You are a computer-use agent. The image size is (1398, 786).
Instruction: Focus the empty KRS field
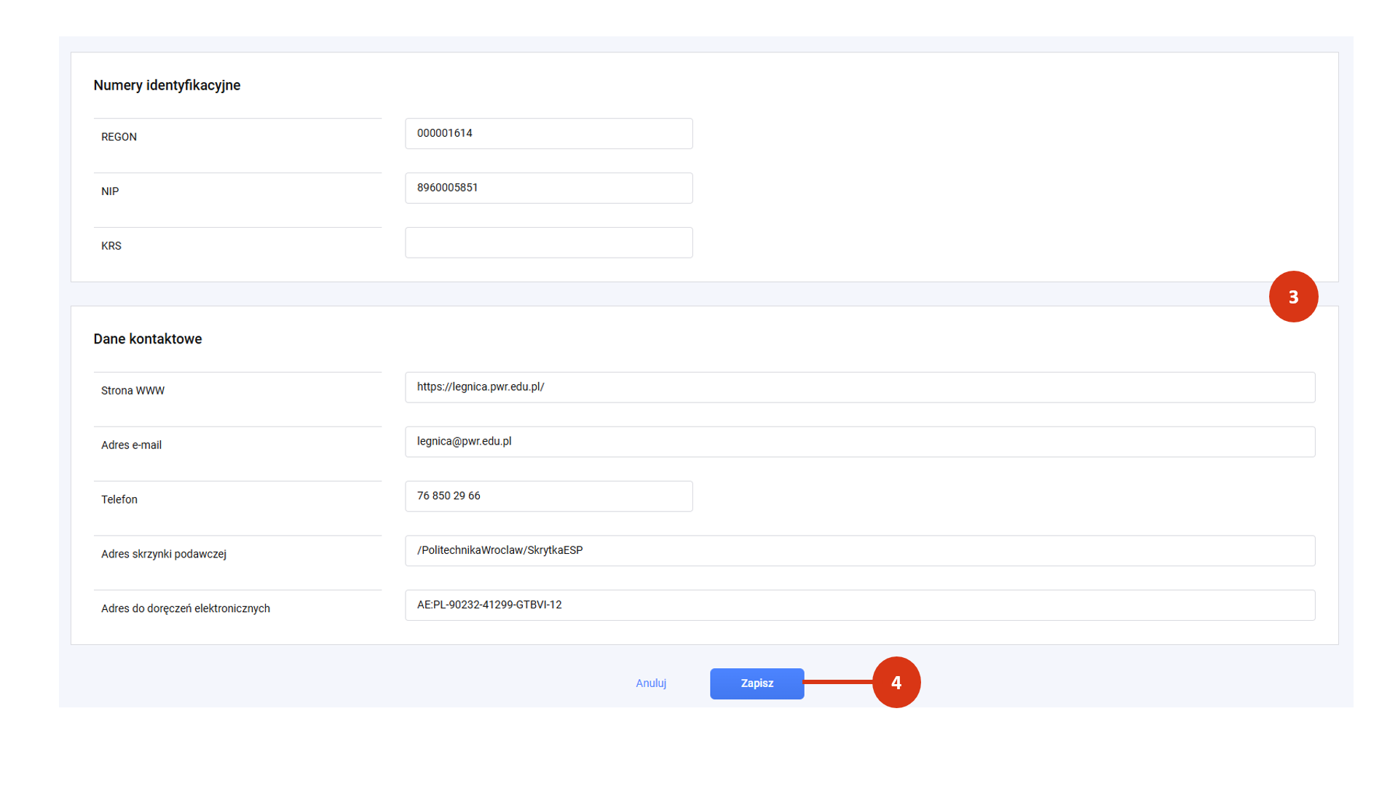point(548,242)
